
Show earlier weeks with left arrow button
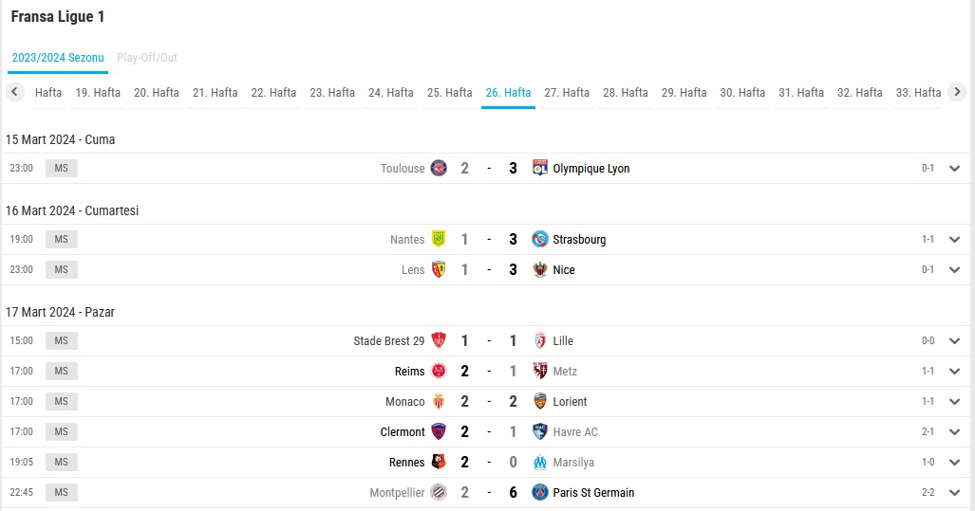pos(15,92)
